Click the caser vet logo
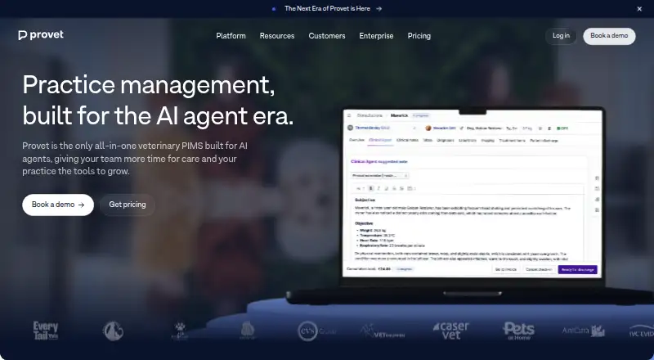Viewport: 654px width, 360px height. (451, 331)
